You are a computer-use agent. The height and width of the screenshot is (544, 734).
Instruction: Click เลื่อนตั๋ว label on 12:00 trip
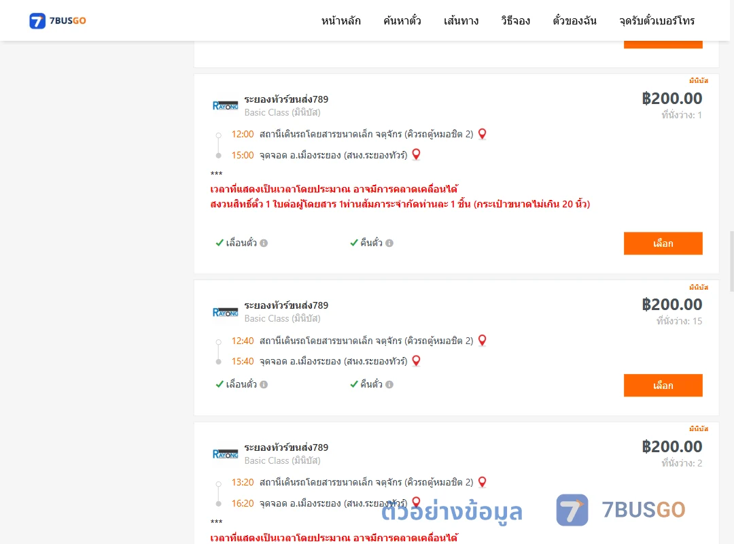coord(241,243)
